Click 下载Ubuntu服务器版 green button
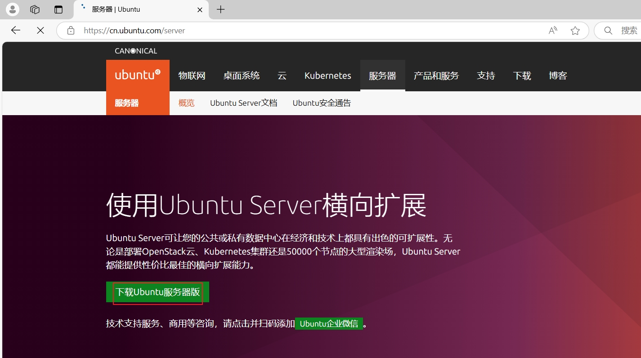Viewport: 641px width, 358px height. 157,292
